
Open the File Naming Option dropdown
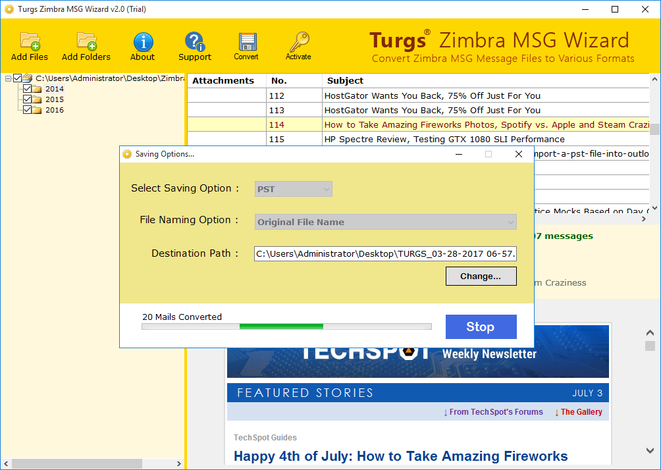385,222
